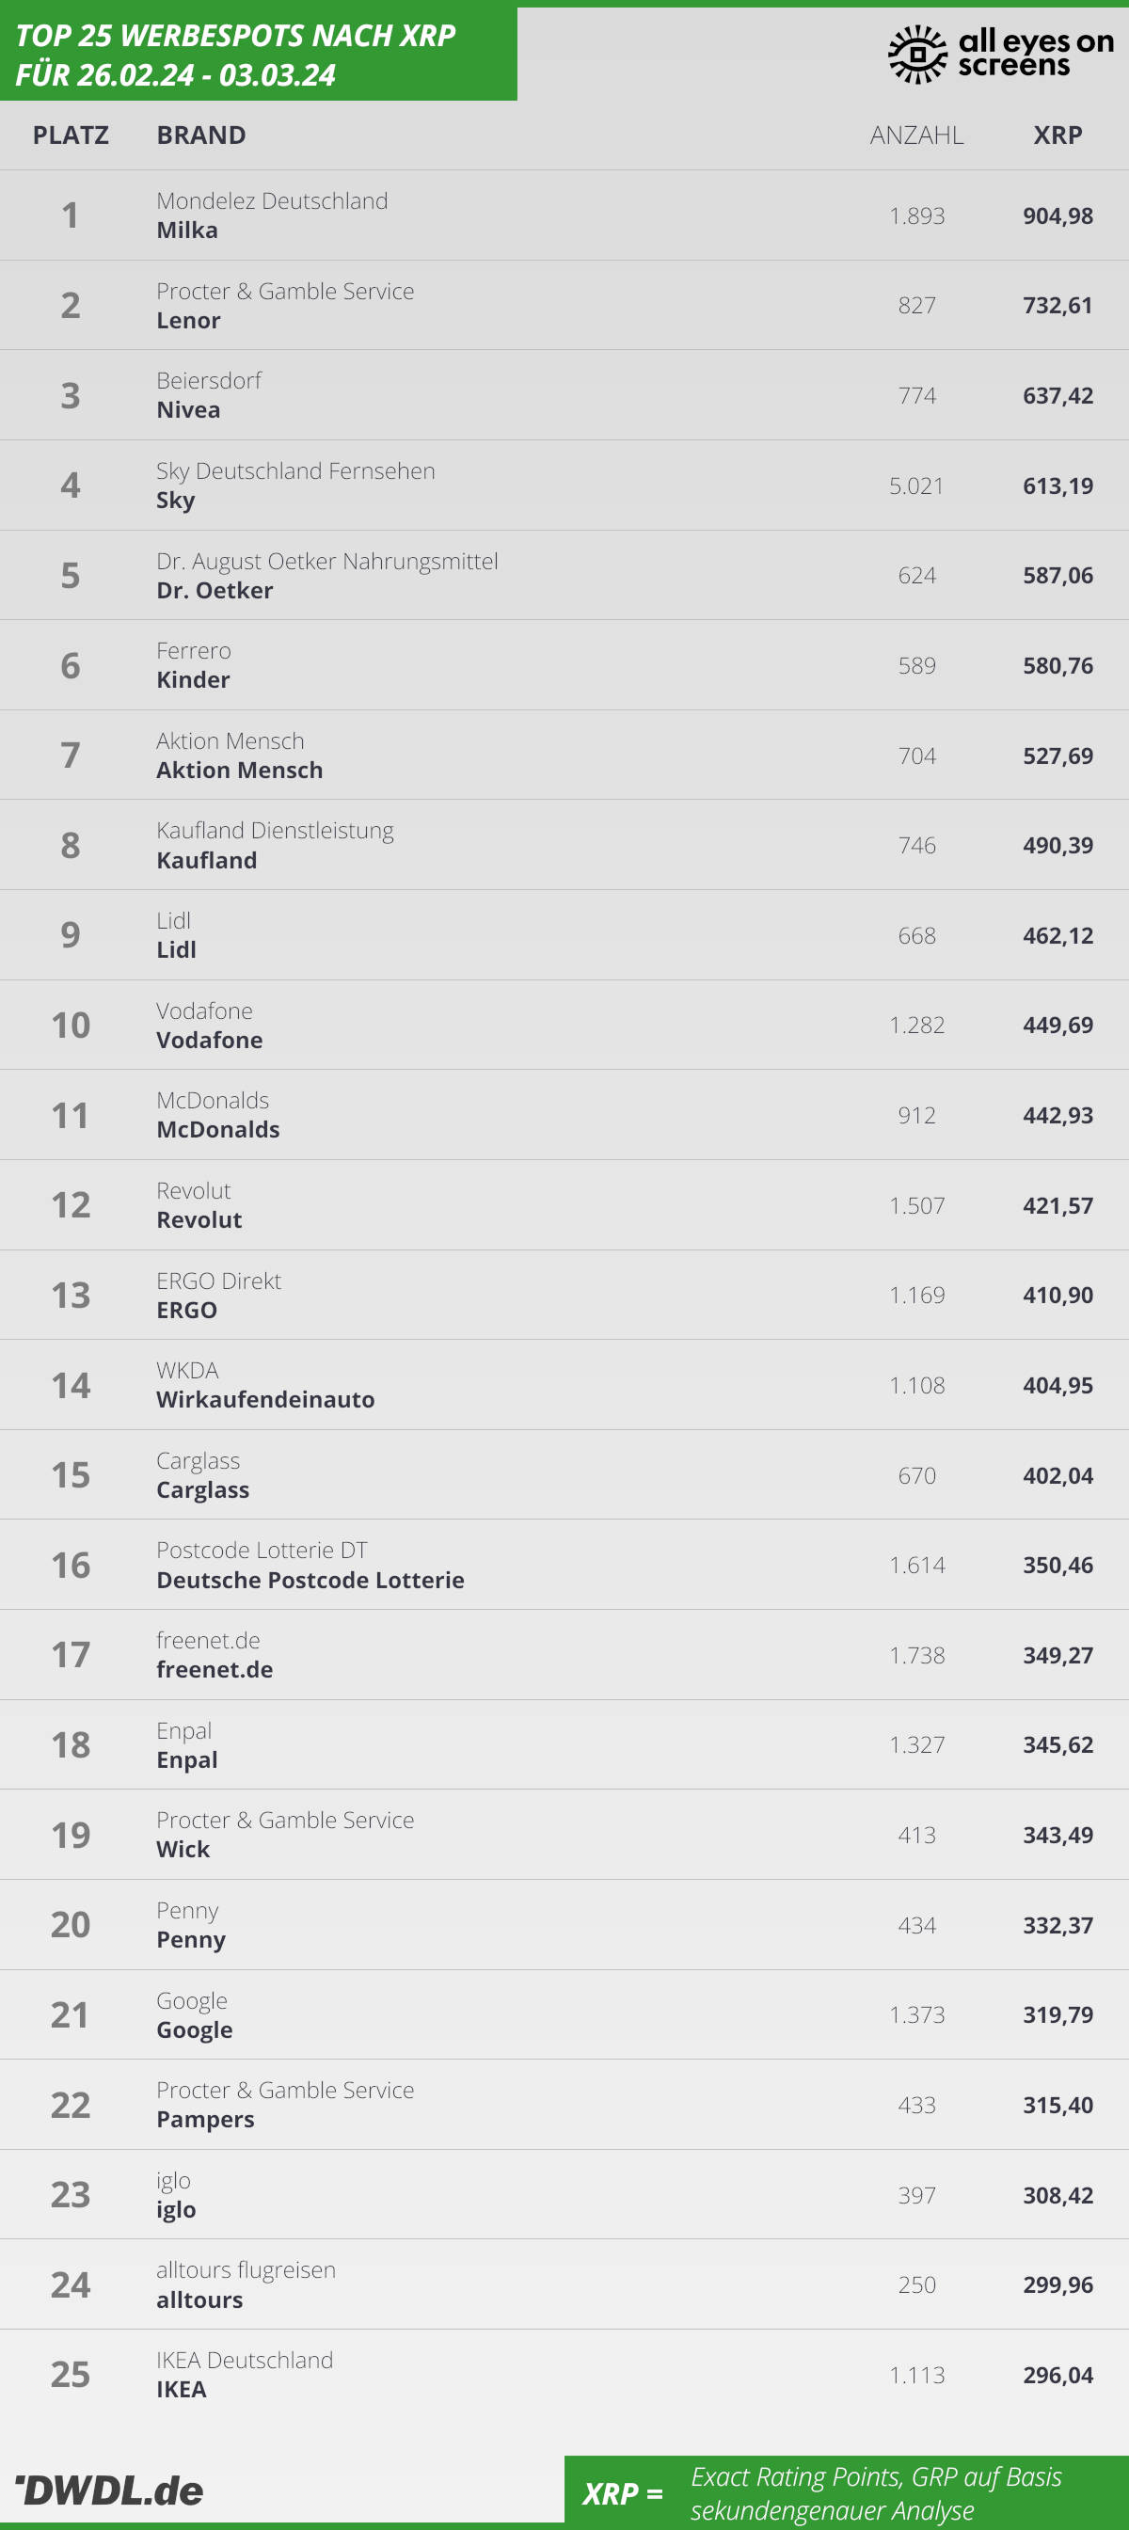Click the Wirkaufendeinauto brand name
Viewport: 1129px width, 2530px height.
pyautogui.click(x=266, y=1400)
